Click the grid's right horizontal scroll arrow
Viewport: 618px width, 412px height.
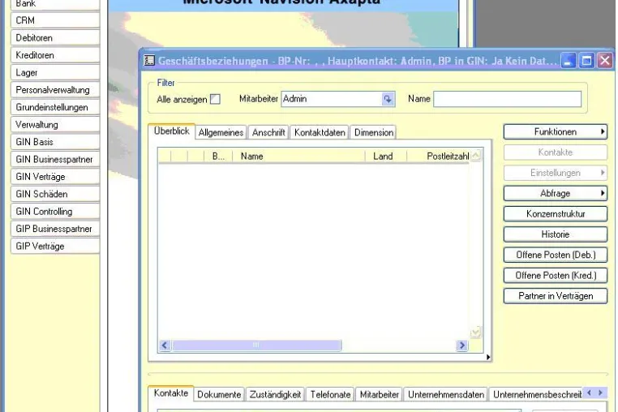(462, 345)
